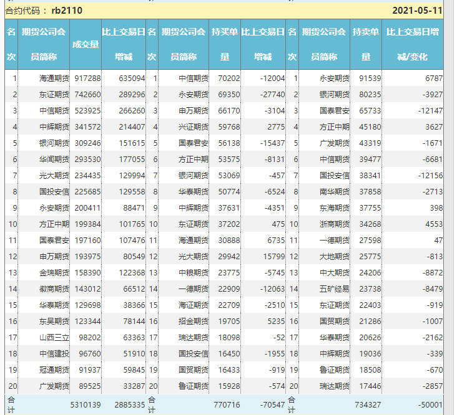Click volume value 225685
This screenshot has height=415, width=457.
[87, 192]
